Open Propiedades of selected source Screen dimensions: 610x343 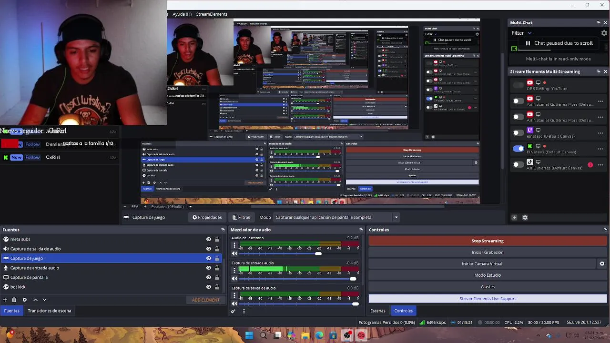tap(207, 217)
